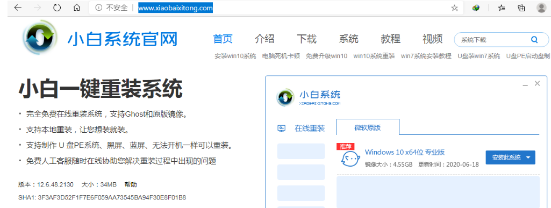
Task: Click the red 推荐 badge
Action: click(x=346, y=147)
